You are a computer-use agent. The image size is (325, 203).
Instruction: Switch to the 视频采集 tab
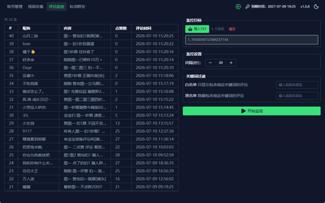[36, 7]
